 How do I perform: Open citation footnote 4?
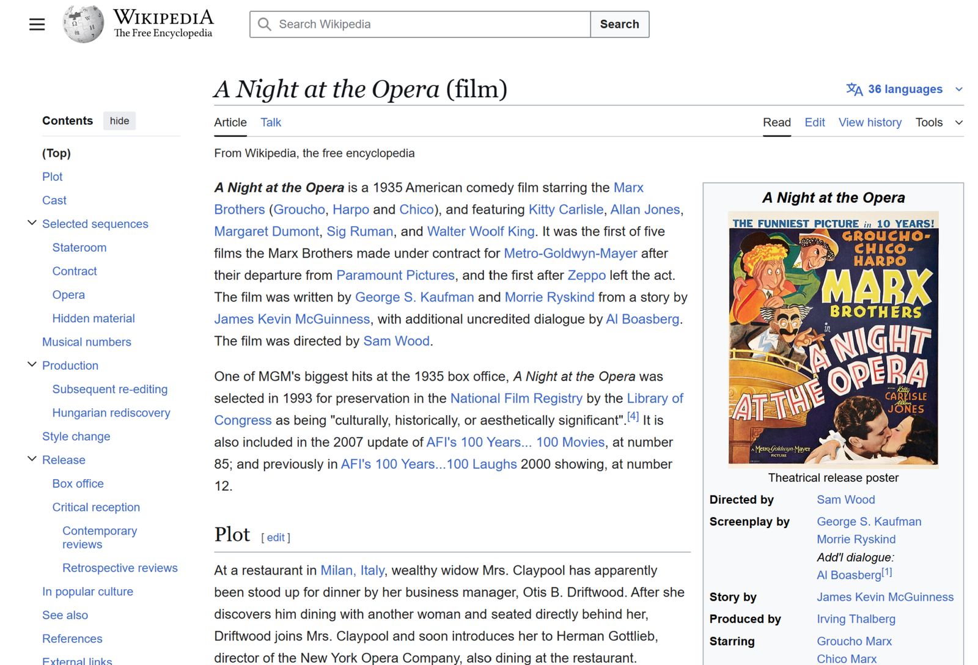click(633, 417)
